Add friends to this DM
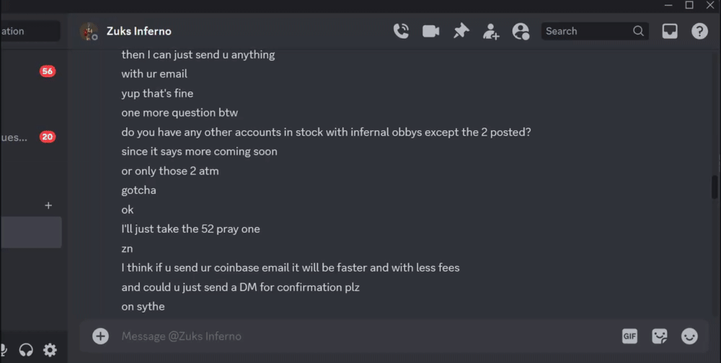 click(x=491, y=31)
